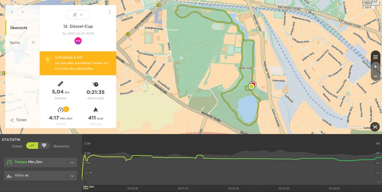Click the Teilen share button
Viewport: 382px width, 192px height.
19,120
